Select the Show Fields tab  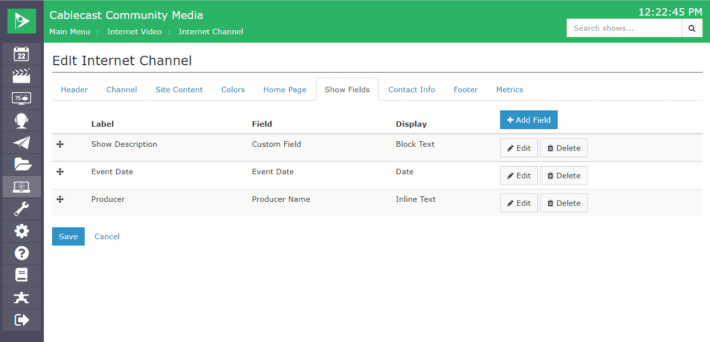tap(347, 90)
